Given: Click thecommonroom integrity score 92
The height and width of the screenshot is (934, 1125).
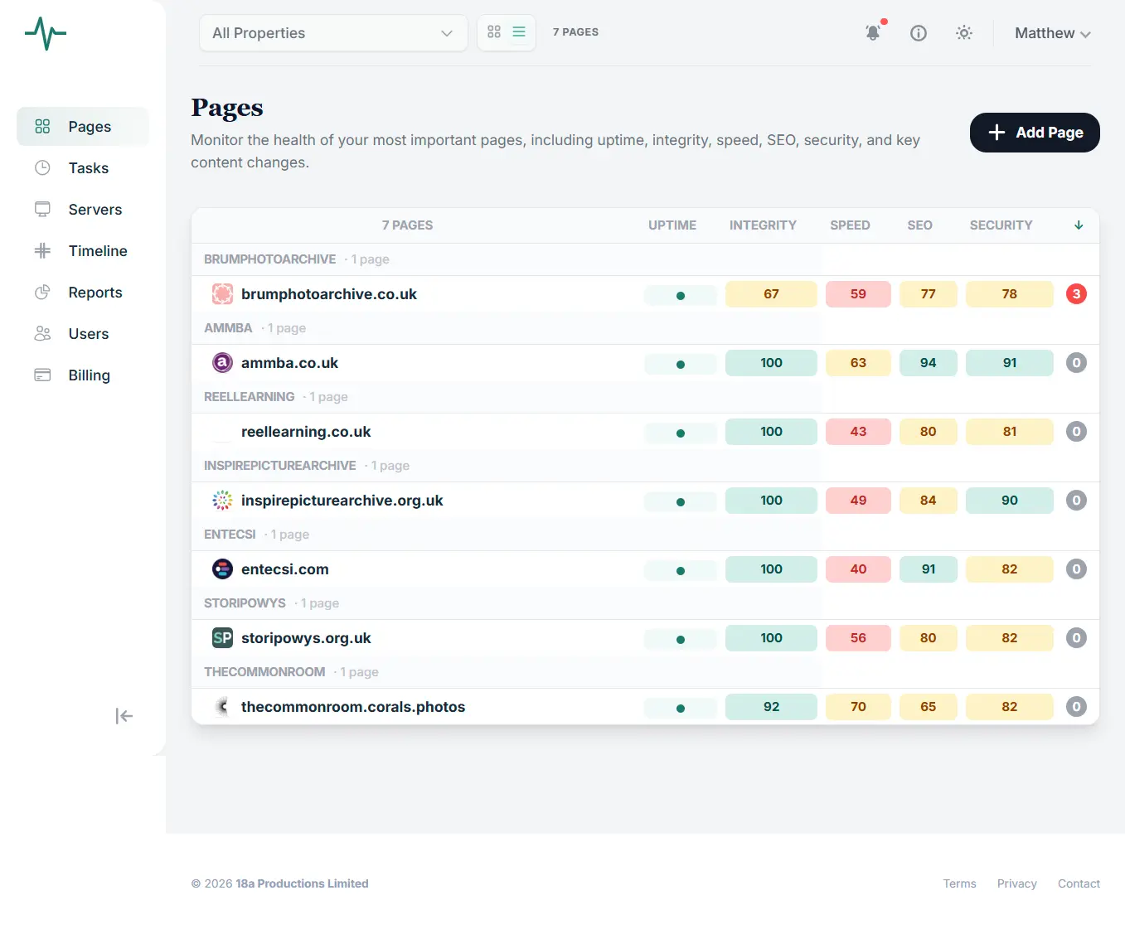Looking at the screenshot, I should (771, 707).
